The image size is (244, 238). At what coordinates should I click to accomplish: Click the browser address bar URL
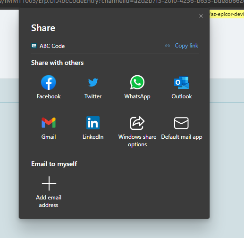(x=122, y=2)
